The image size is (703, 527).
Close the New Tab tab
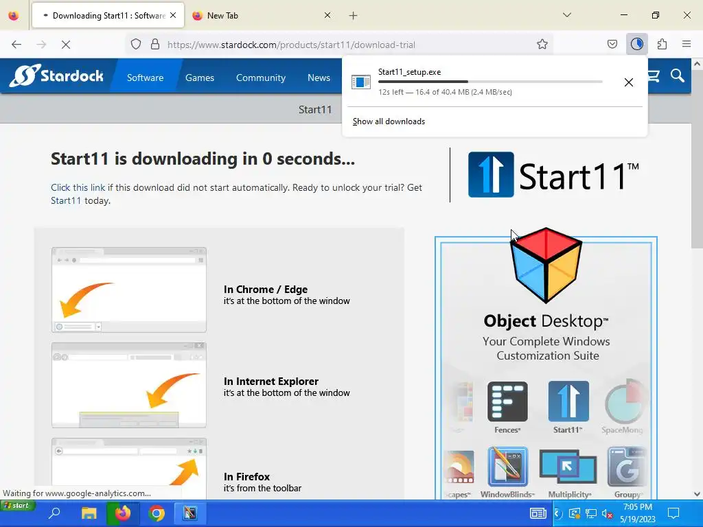(327, 15)
